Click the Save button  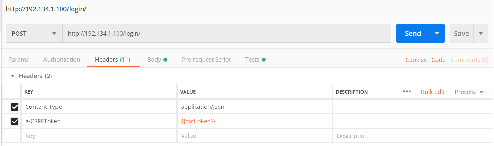461,33
